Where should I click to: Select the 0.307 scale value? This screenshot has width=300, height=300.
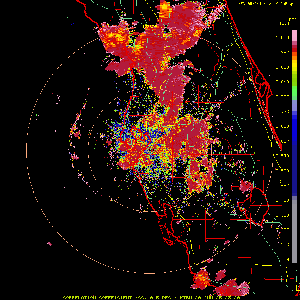click(282, 230)
